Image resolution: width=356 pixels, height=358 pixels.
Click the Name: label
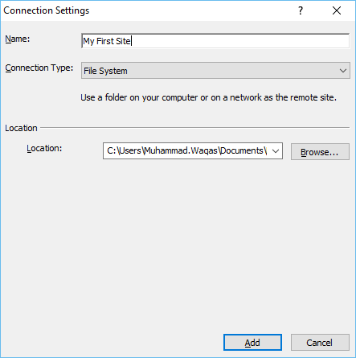point(18,39)
